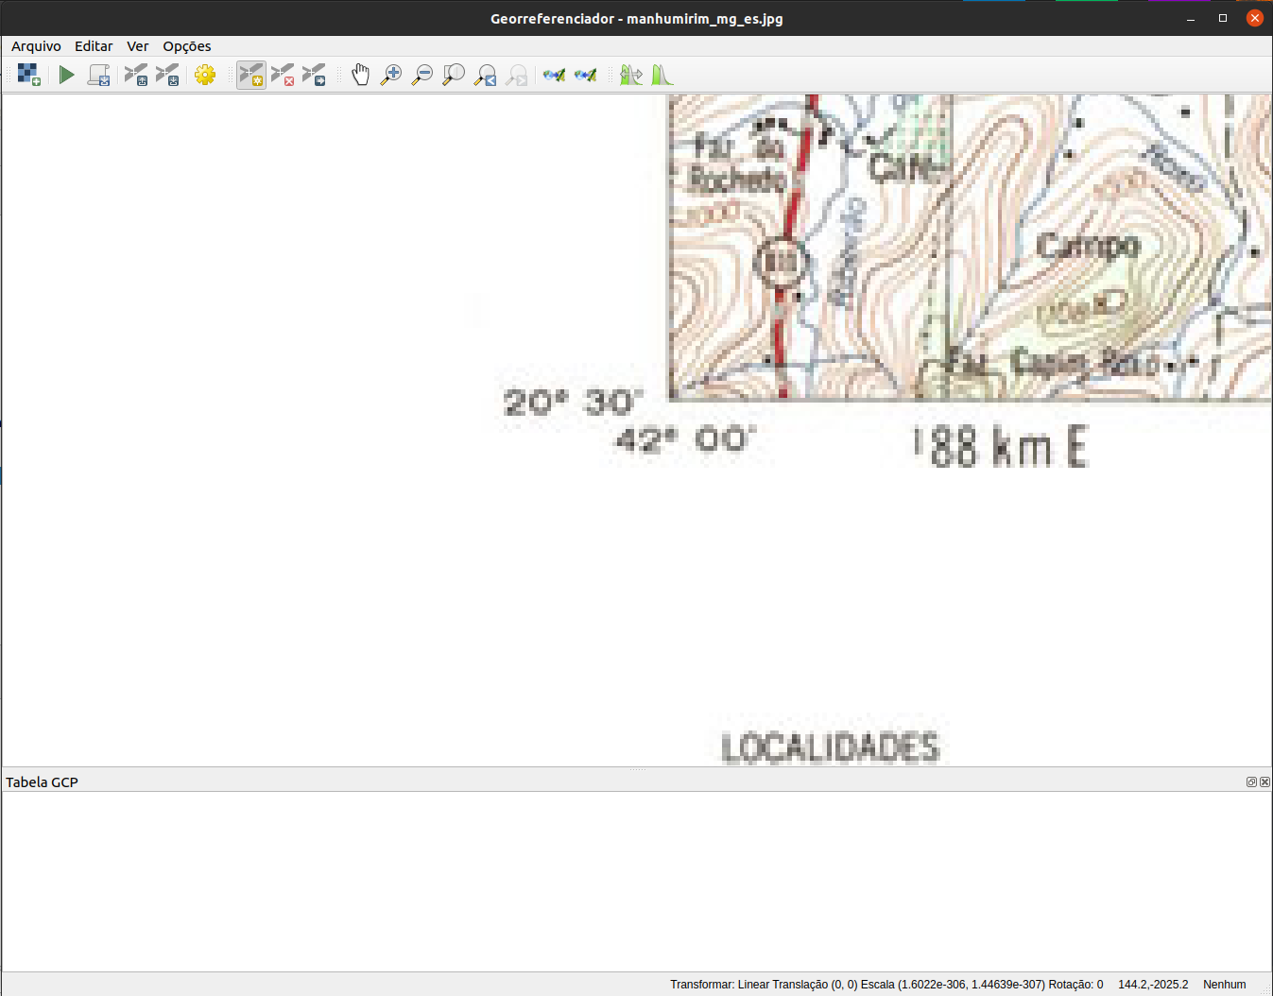Go to the previous zoom view

coord(486,75)
